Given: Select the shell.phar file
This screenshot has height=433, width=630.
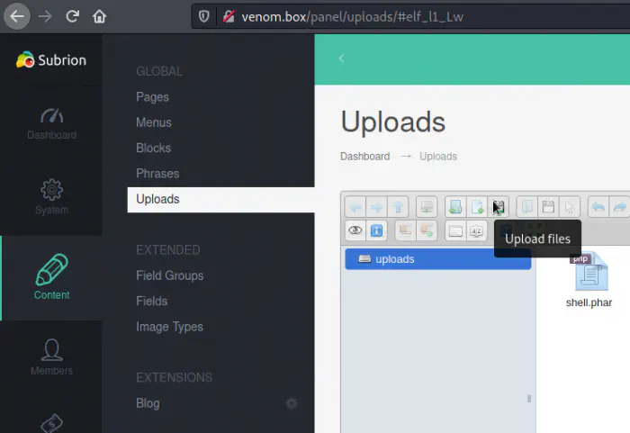Looking at the screenshot, I should [x=589, y=280].
